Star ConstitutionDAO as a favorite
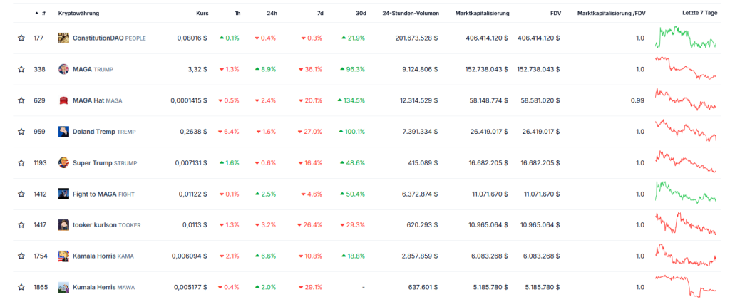This screenshot has width=730, height=302. pos(21,38)
